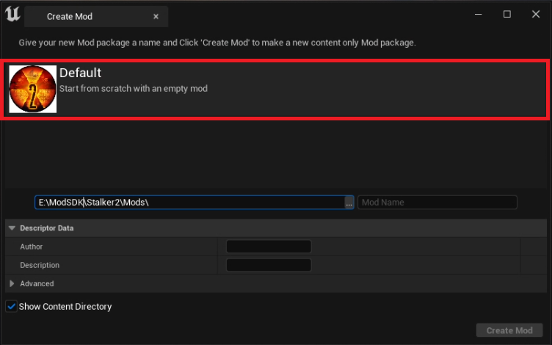Image resolution: width=552 pixels, height=345 pixels.
Task: Click the Description row label
Action: point(40,265)
